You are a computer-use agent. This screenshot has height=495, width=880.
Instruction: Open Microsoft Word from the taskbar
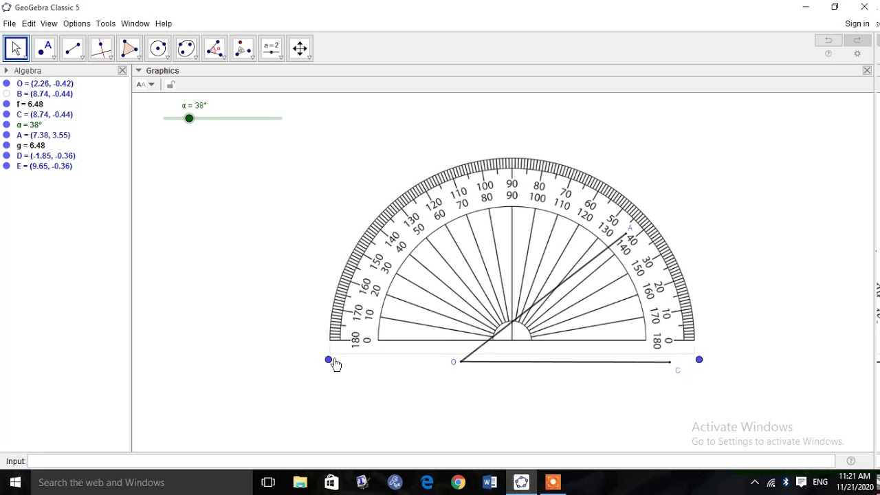click(x=489, y=482)
